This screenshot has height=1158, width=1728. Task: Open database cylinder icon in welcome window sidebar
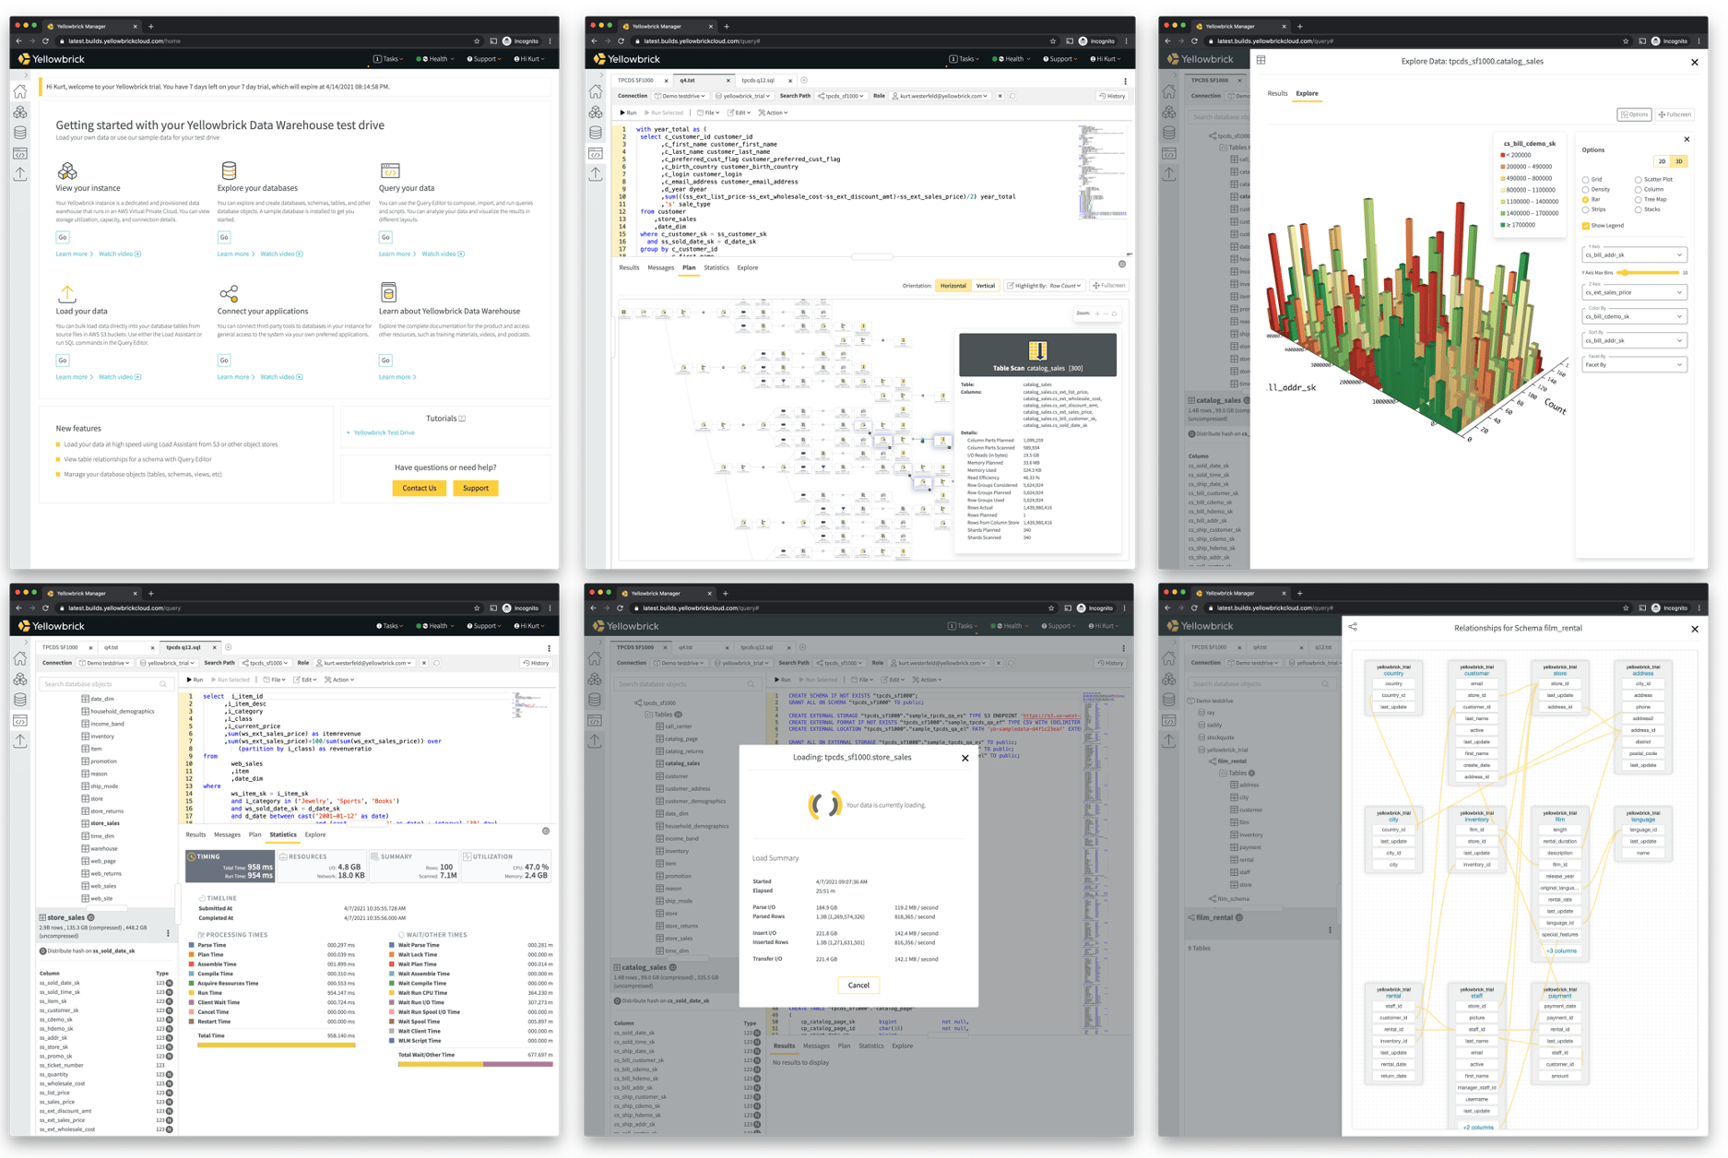click(x=20, y=133)
